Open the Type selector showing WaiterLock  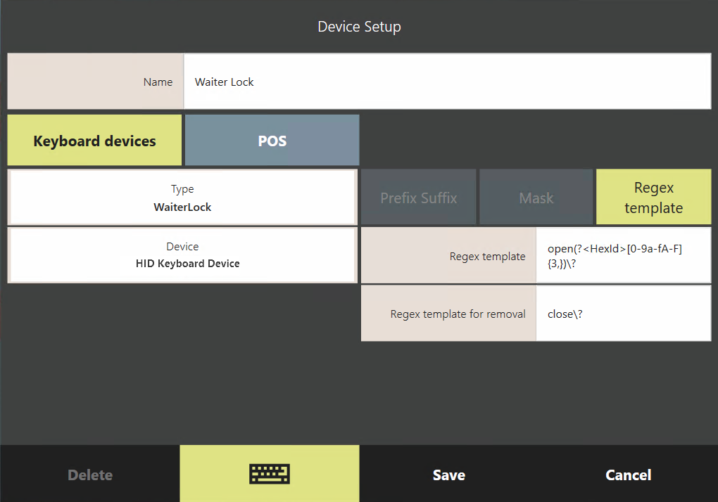[x=182, y=198]
